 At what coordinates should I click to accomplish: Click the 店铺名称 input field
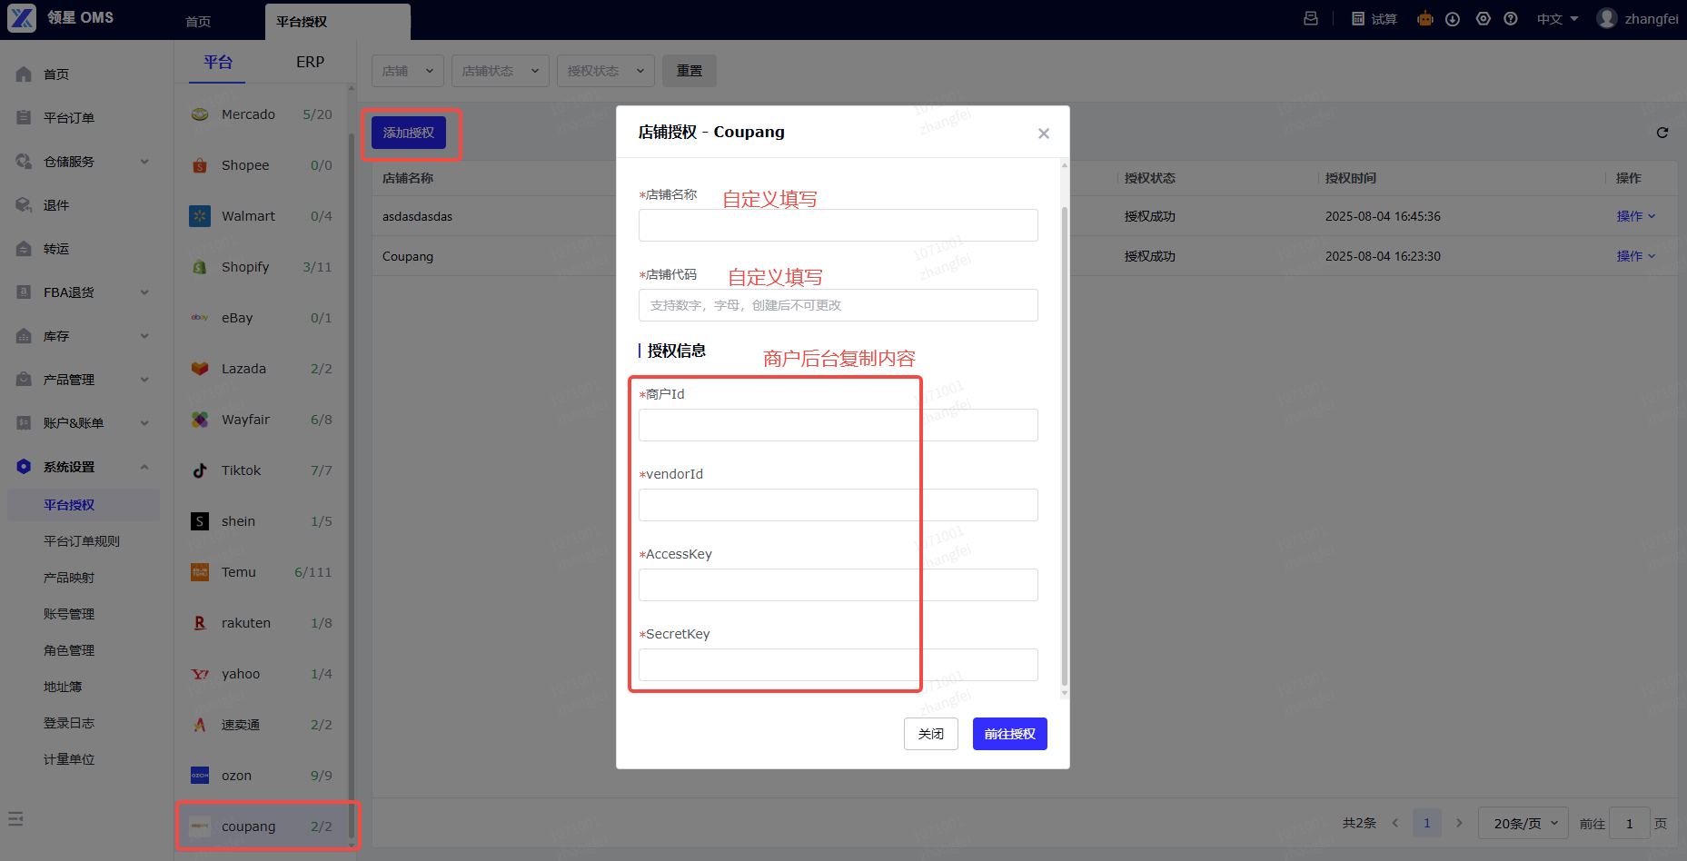pyautogui.click(x=839, y=225)
